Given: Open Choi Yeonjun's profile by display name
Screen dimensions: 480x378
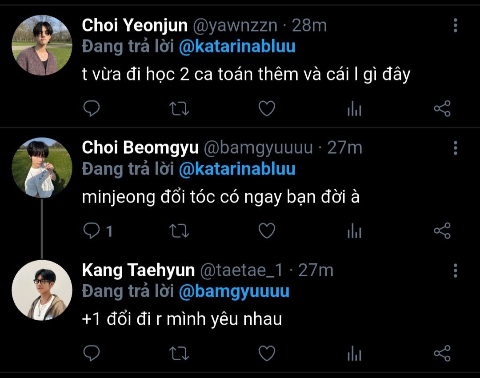Looking at the screenshot, I should tap(135, 26).
